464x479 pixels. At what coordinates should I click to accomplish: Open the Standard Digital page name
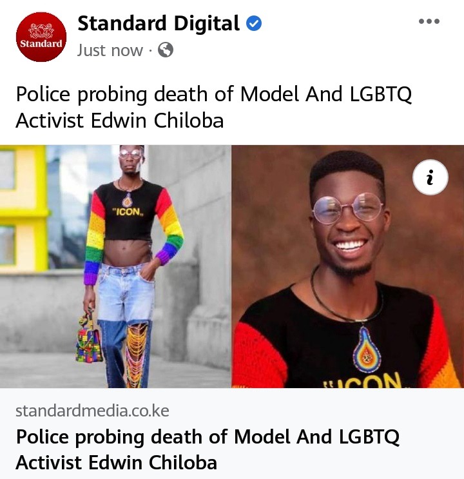point(159,23)
